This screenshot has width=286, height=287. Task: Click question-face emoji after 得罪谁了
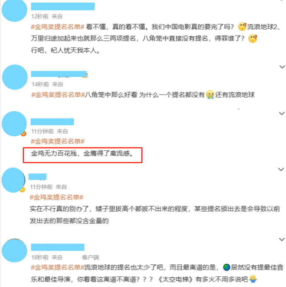click(253, 39)
